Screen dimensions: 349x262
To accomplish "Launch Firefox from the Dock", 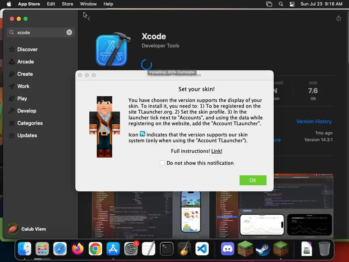I will (x=78, y=249).
